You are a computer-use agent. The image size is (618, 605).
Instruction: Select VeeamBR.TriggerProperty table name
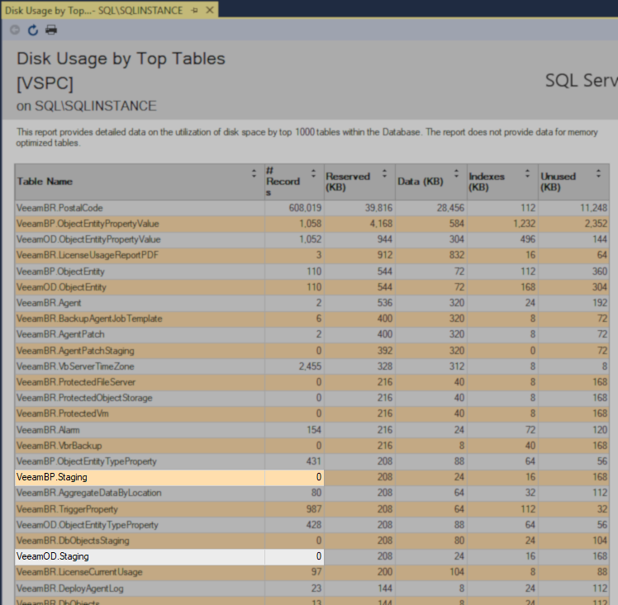tap(67, 509)
